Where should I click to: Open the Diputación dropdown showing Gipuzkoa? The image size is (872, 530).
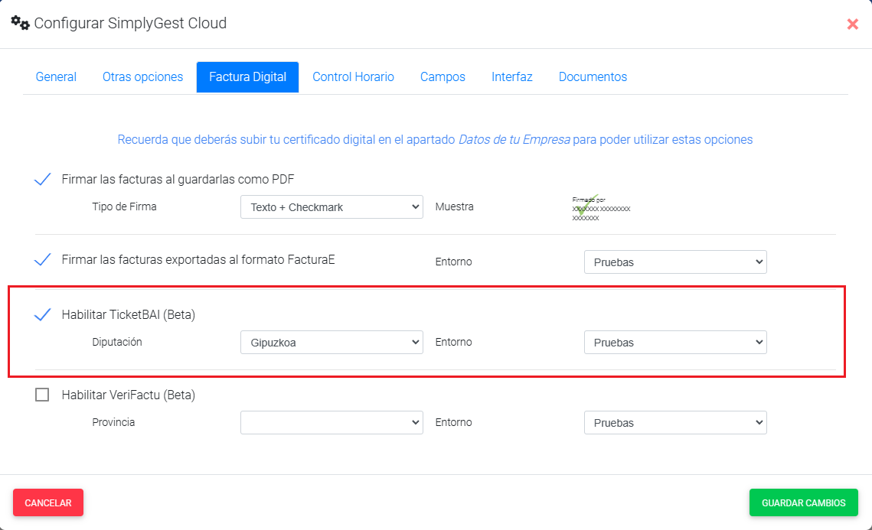click(331, 342)
